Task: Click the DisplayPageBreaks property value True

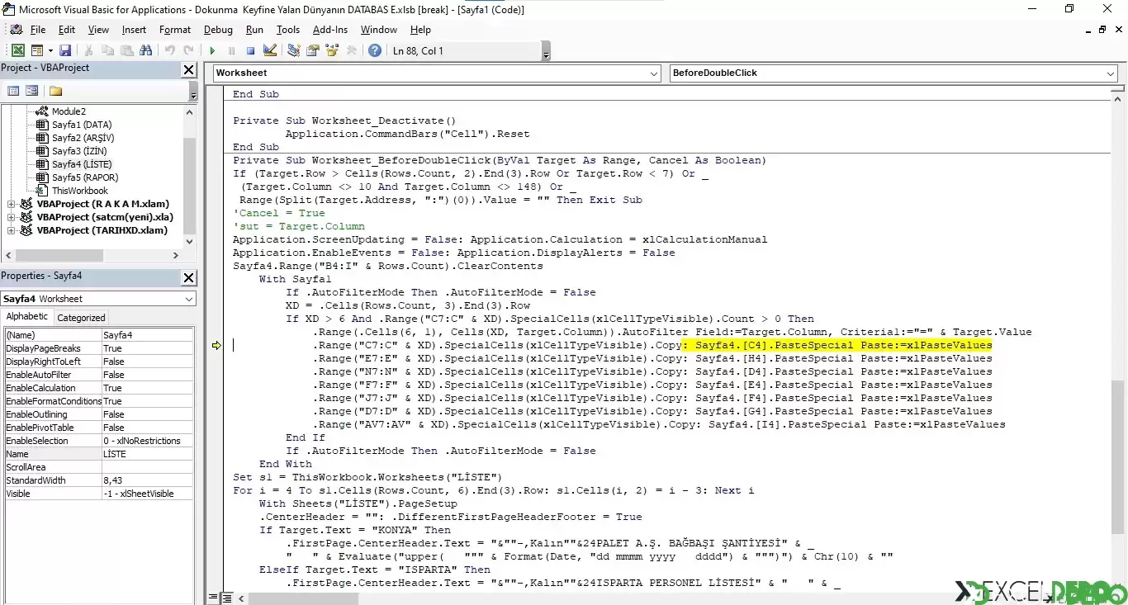Action: pos(148,348)
